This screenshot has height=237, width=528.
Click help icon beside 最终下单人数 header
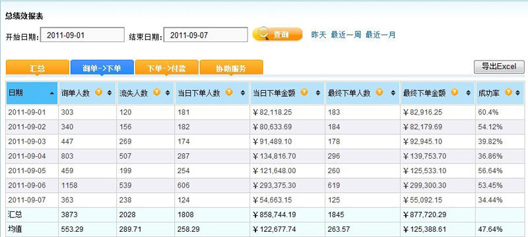379,92
